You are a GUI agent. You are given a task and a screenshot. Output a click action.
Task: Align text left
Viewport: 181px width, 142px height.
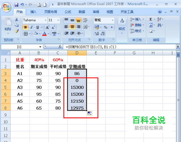coord(66,27)
